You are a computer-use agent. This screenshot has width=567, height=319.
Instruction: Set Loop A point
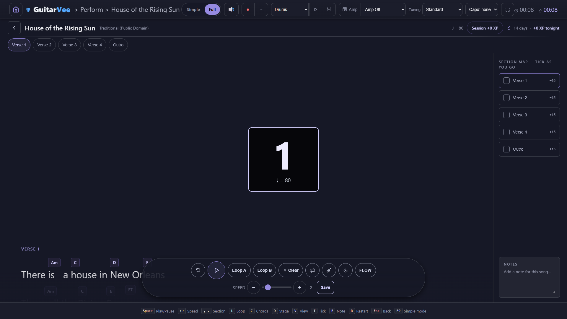click(x=239, y=270)
